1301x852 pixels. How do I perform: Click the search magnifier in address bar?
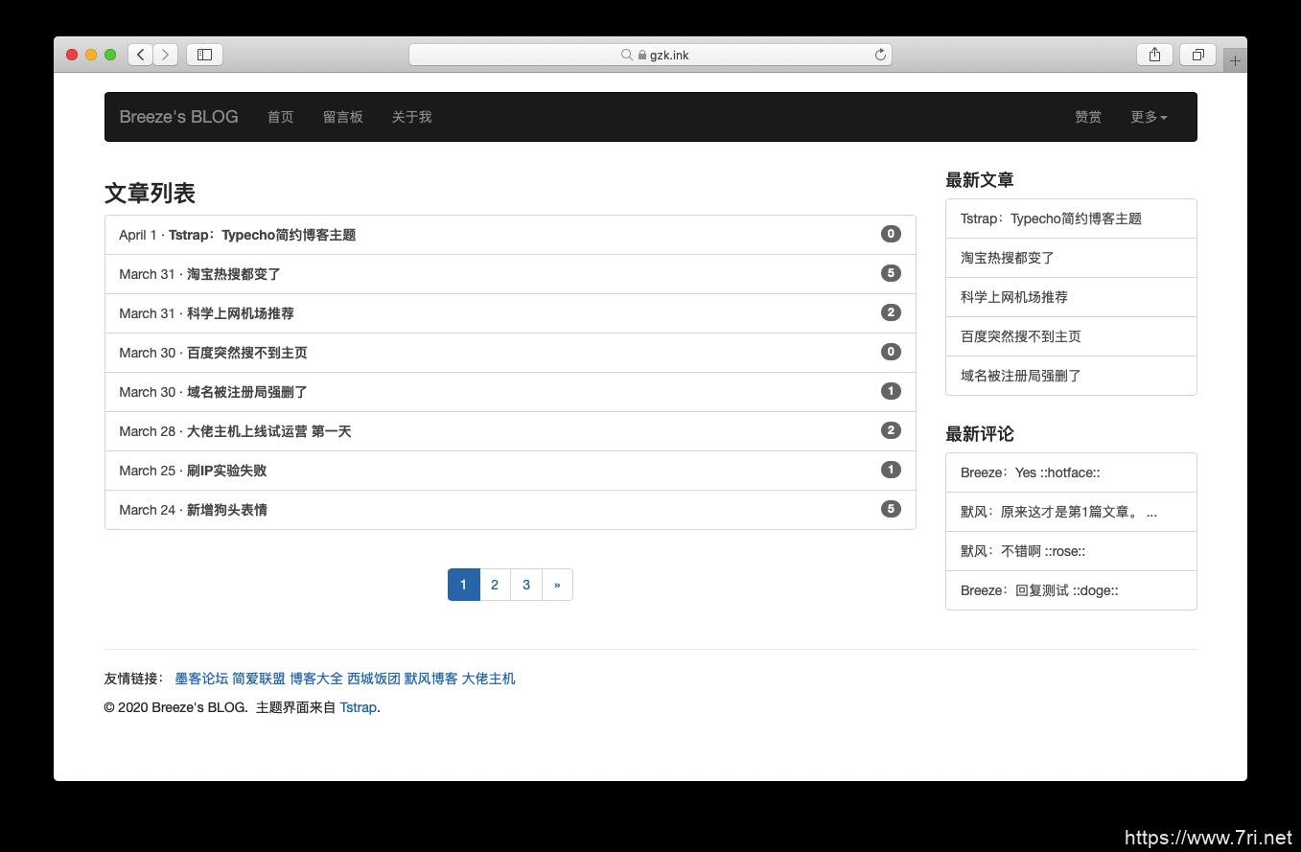point(627,56)
